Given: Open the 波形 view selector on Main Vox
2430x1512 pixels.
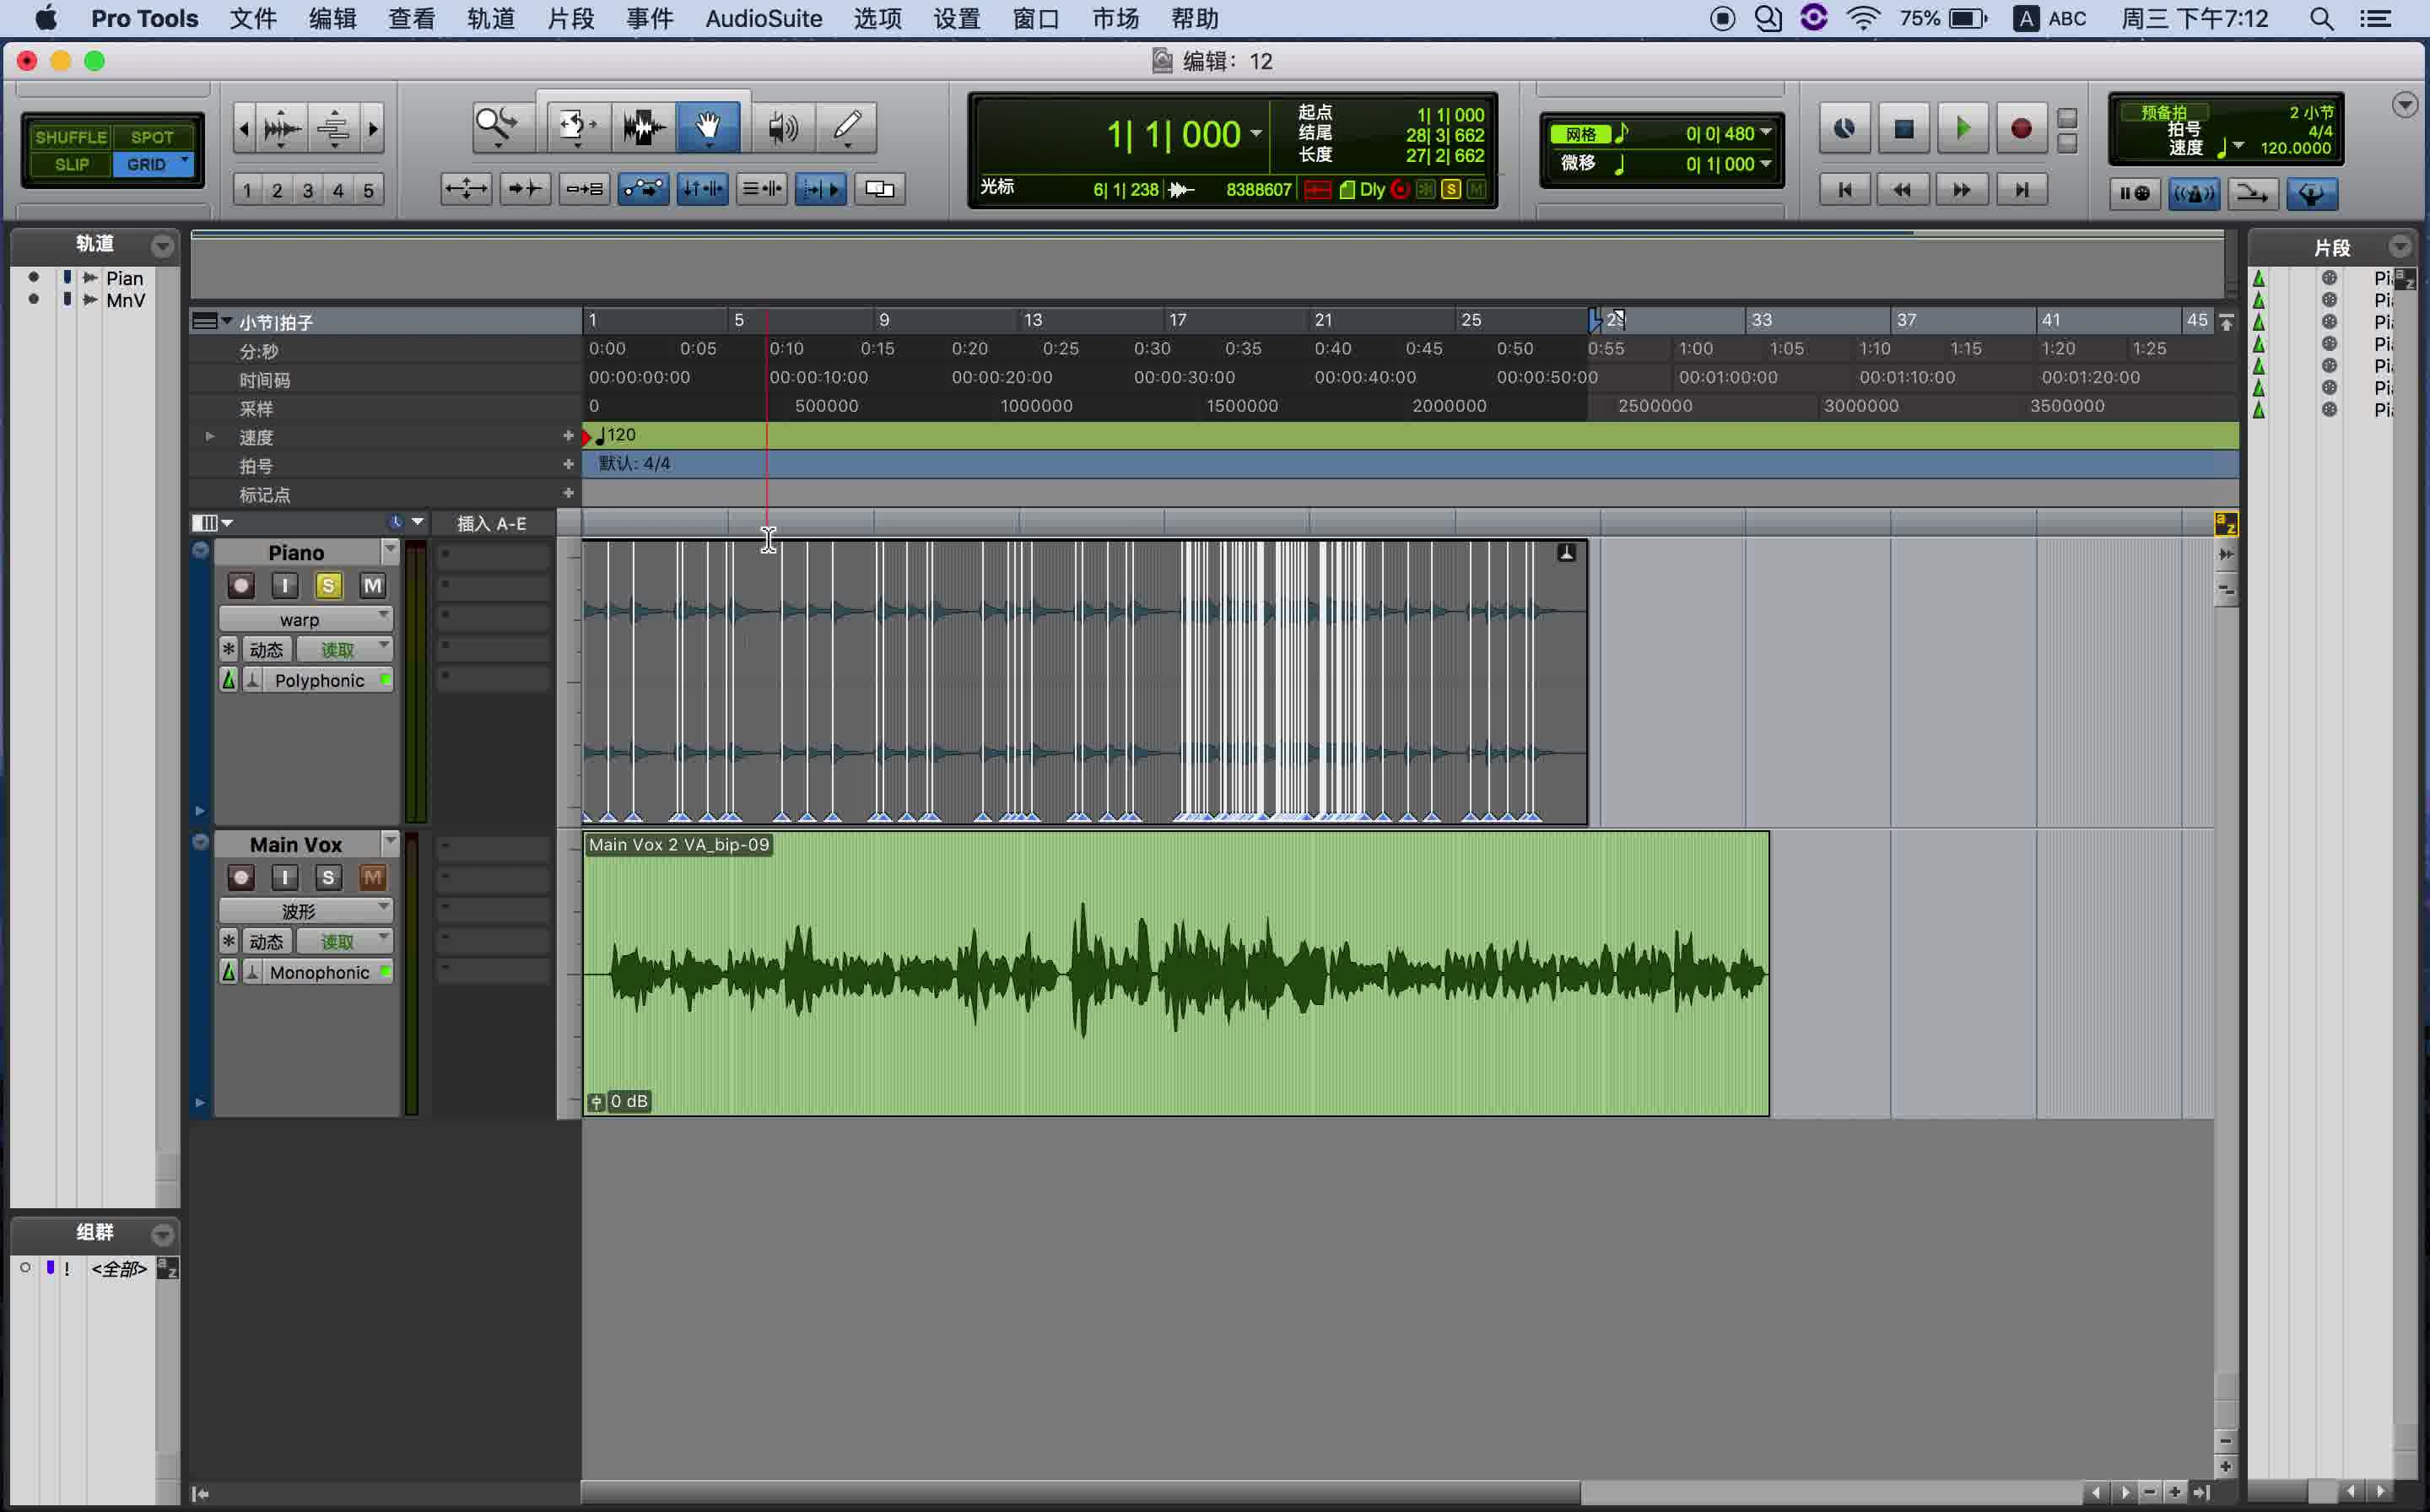Looking at the screenshot, I should [305, 910].
